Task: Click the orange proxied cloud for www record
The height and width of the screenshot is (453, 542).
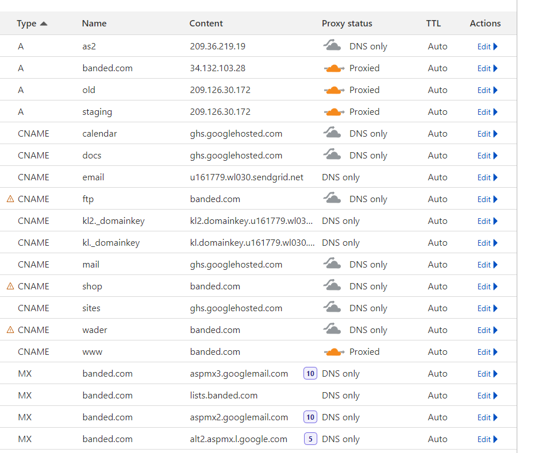Action: (x=334, y=352)
